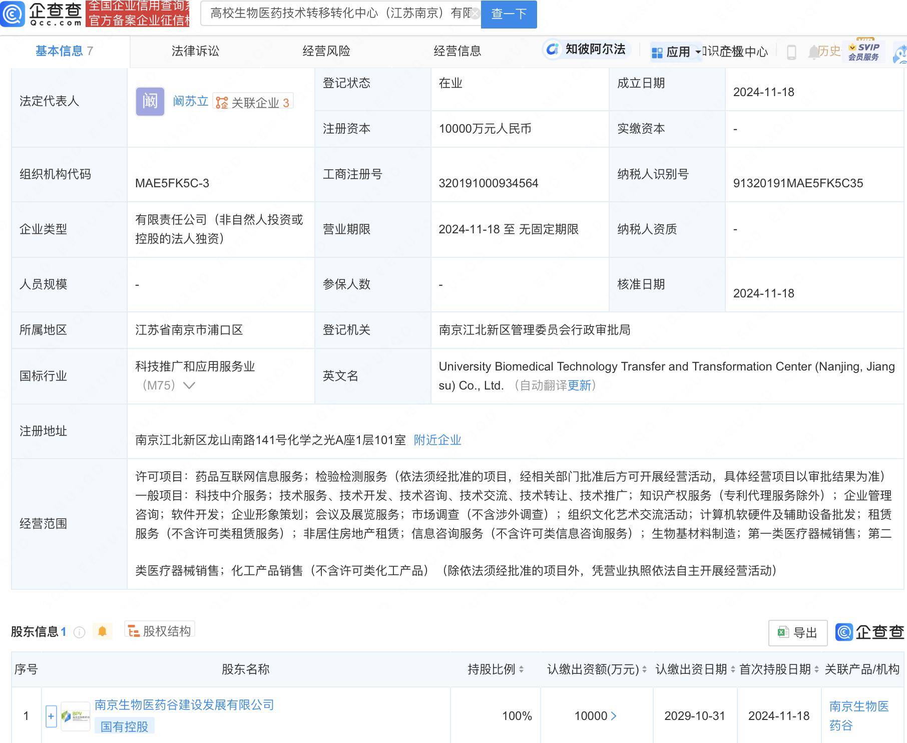Open 附近企业 nearby companies link
The width and height of the screenshot is (907, 743).
point(437,440)
